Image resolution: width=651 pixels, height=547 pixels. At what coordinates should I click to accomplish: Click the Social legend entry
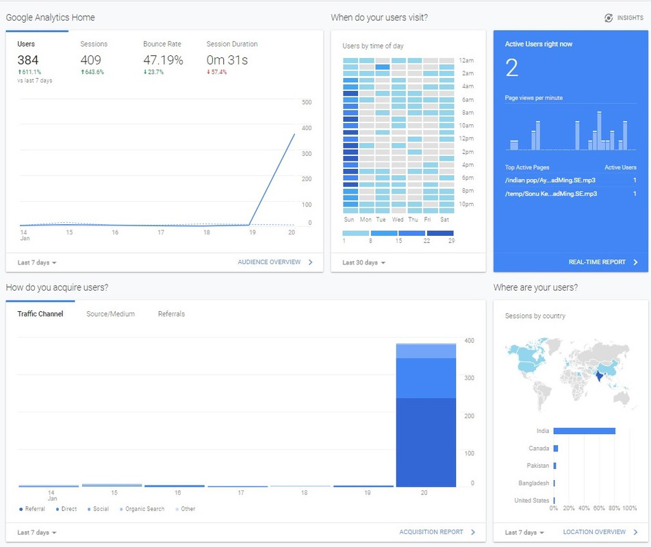(98, 509)
